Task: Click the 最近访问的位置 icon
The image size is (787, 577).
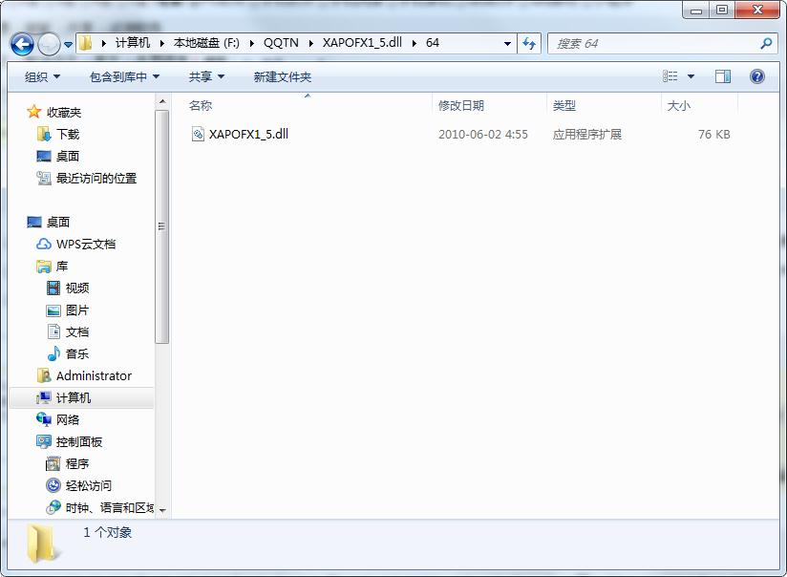Action: [44, 179]
